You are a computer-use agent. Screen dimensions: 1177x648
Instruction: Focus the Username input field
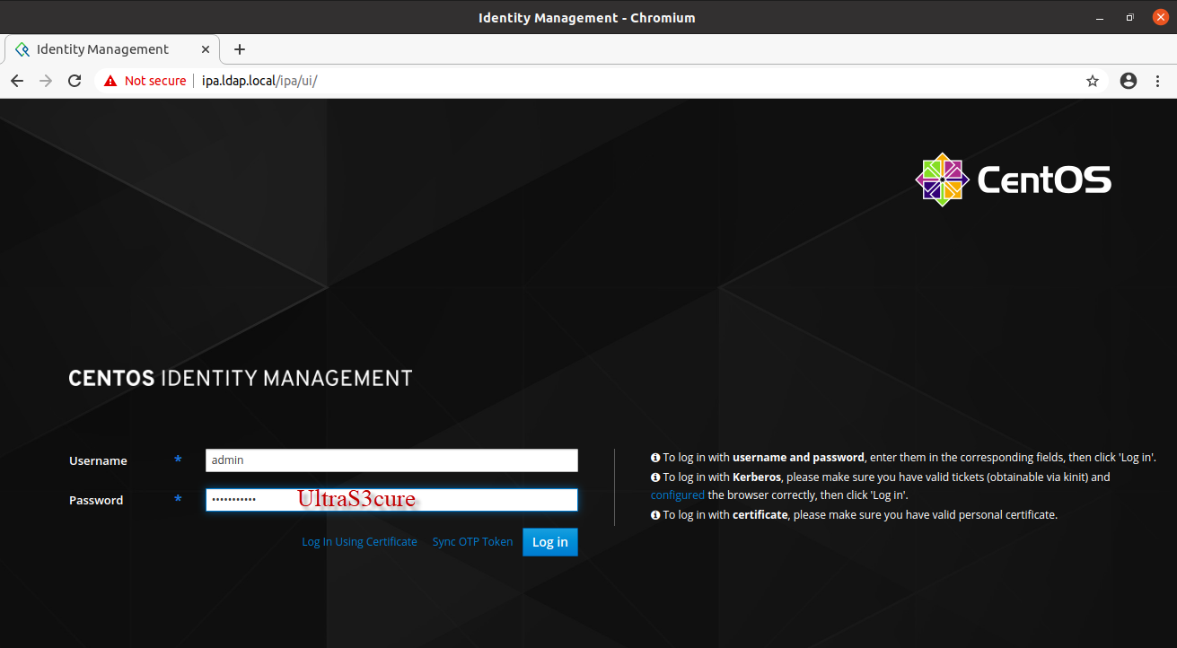[x=391, y=460]
